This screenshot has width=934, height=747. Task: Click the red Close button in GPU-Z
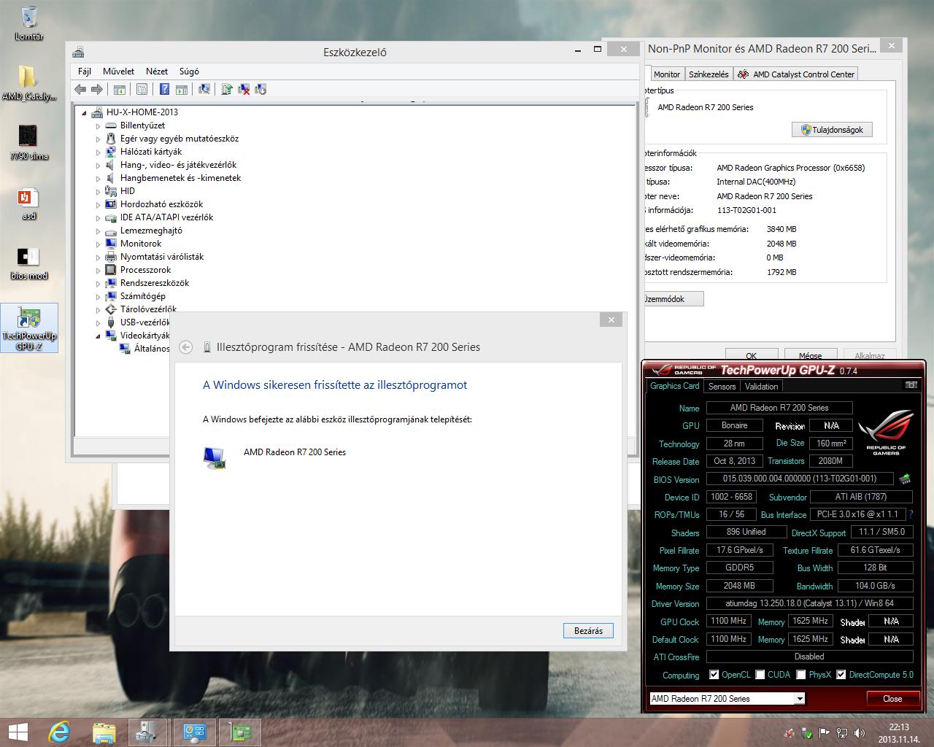click(x=892, y=699)
